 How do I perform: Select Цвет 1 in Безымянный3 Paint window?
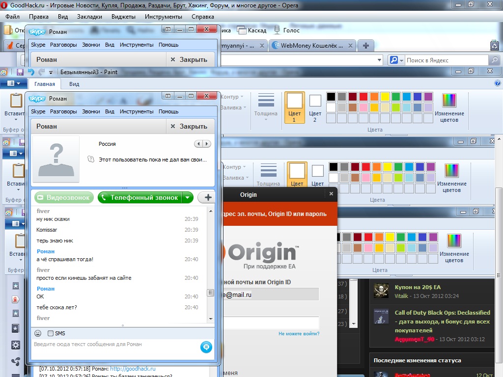(294, 108)
